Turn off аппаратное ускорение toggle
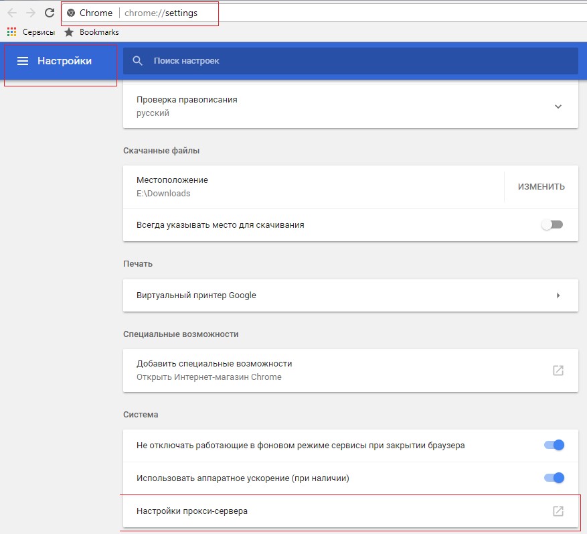 pos(554,478)
